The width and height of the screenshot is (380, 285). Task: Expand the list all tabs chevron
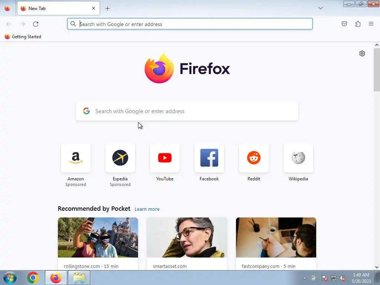pyautogui.click(x=320, y=8)
